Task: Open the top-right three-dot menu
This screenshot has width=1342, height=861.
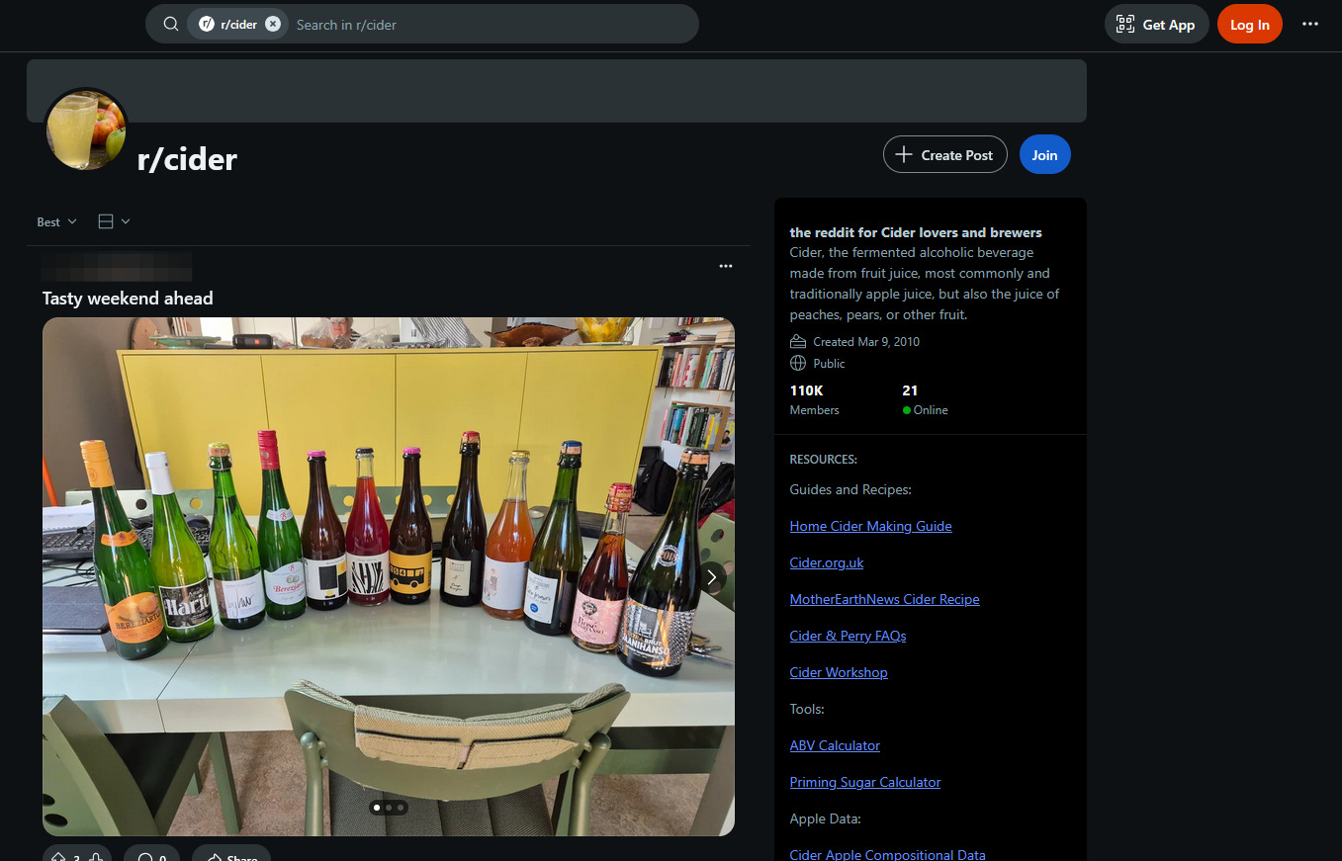Action: (1310, 25)
